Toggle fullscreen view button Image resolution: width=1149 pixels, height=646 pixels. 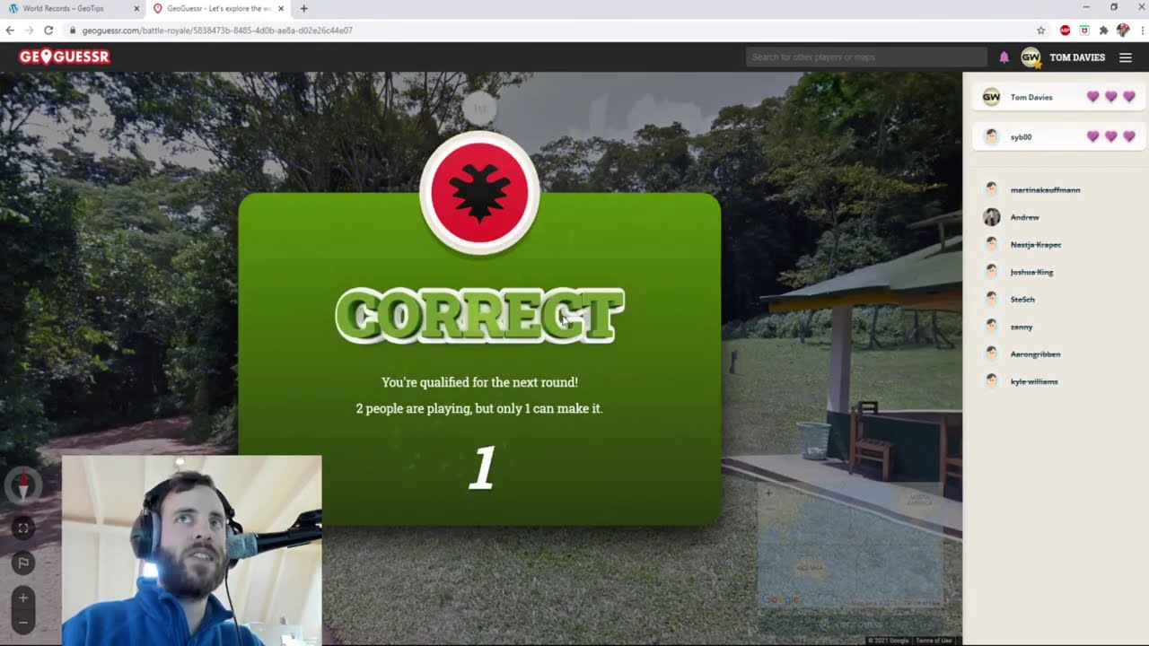[x=23, y=528]
